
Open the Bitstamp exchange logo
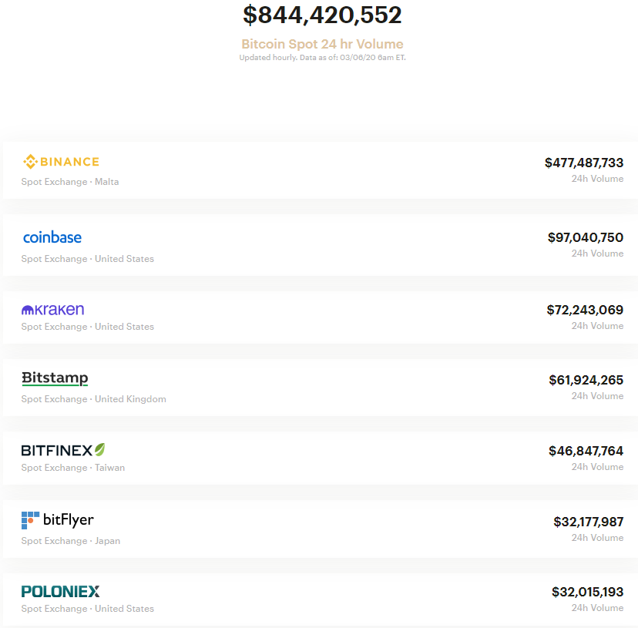pyautogui.click(x=54, y=378)
